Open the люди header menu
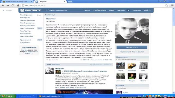175x98 pixels. [87, 10]
